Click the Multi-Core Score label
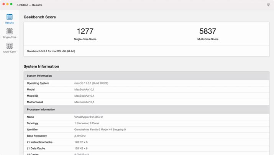 click(x=208, y=39)
